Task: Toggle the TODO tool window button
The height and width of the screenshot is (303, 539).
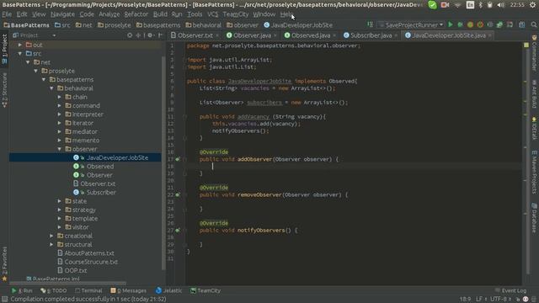Action: click(x=54, y=290)
